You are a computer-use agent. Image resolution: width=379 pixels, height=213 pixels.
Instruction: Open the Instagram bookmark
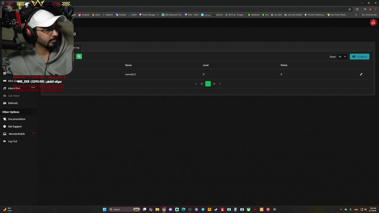[x=84, y=15]
